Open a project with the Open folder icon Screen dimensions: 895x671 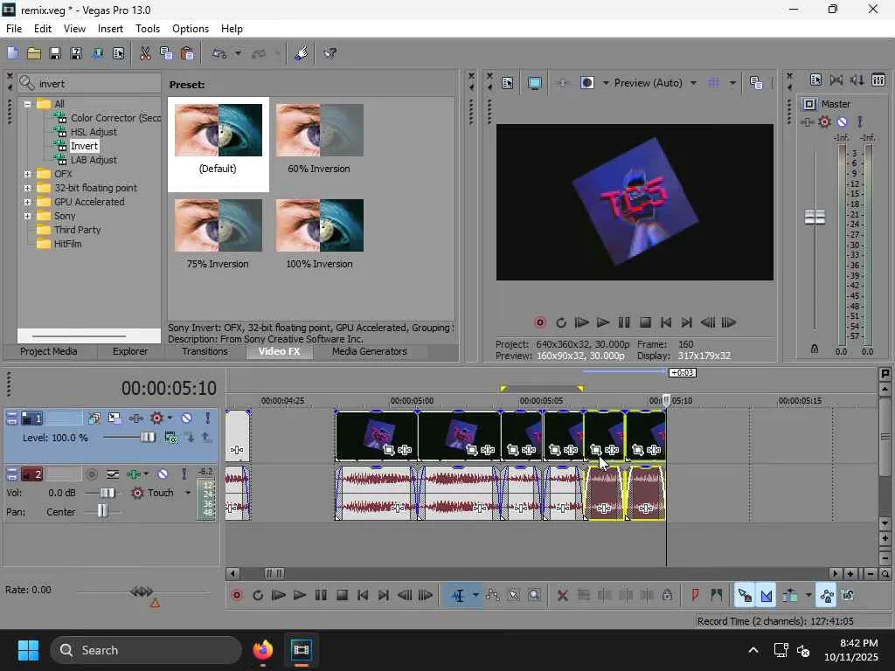34,53
